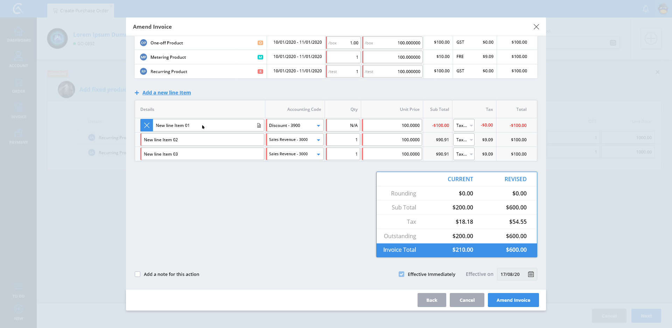
Task: Open the Effective on calendar picker icon
Action: [x=531, y=274]
